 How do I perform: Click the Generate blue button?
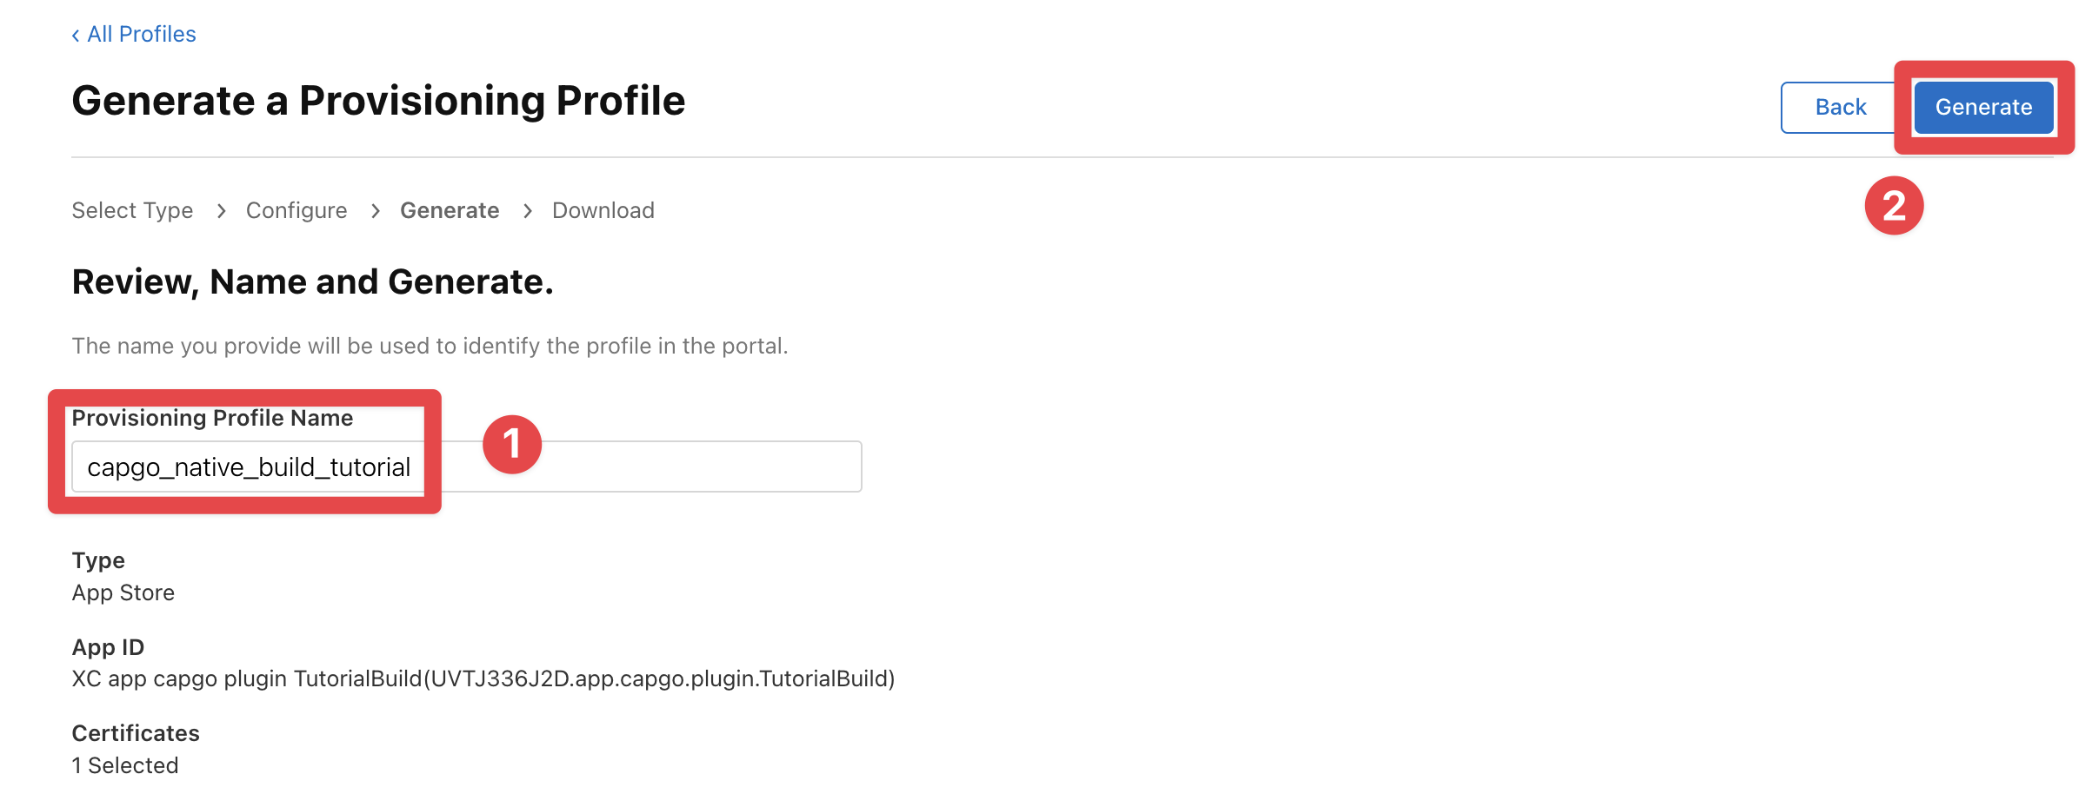(1982, 107)
